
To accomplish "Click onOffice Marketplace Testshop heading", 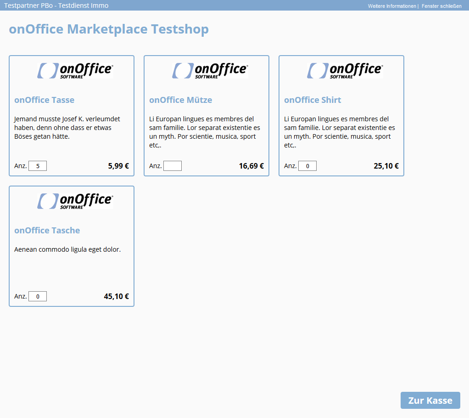I will click(109, 29).
